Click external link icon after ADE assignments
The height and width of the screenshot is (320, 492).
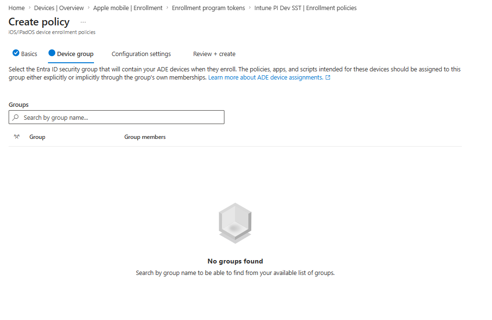tap(328, 78)
